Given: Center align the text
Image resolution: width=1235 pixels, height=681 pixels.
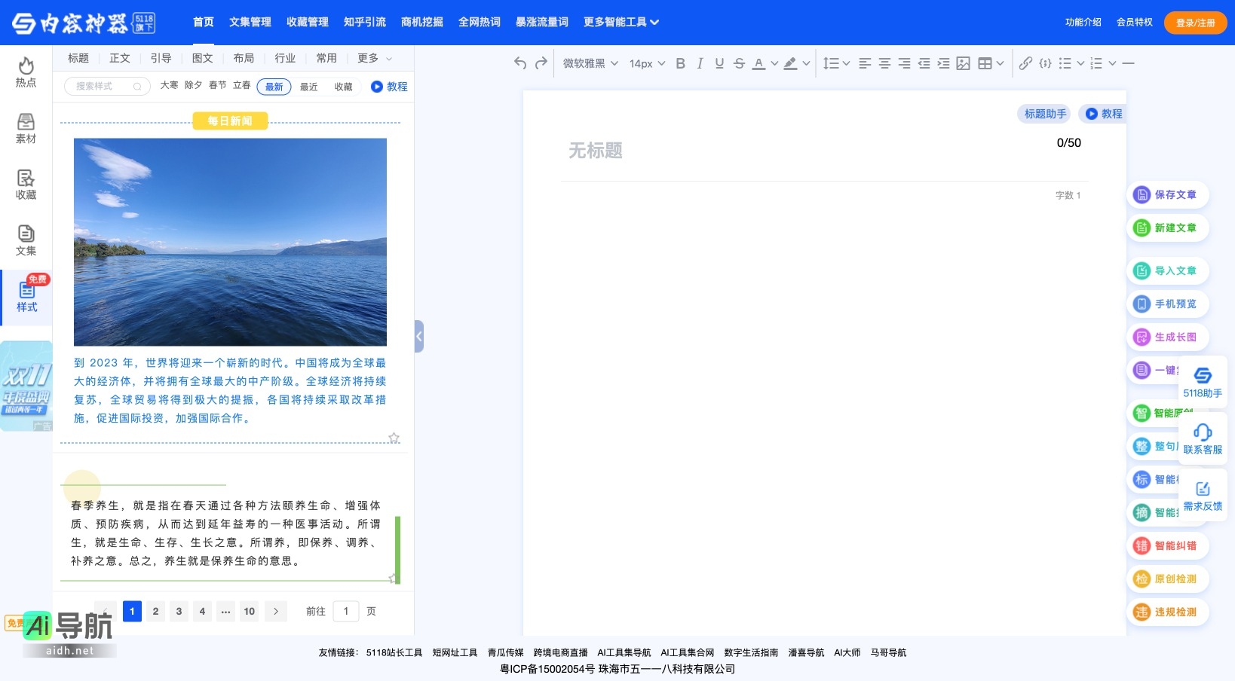Looking at the screenshot, I should 884,63.
